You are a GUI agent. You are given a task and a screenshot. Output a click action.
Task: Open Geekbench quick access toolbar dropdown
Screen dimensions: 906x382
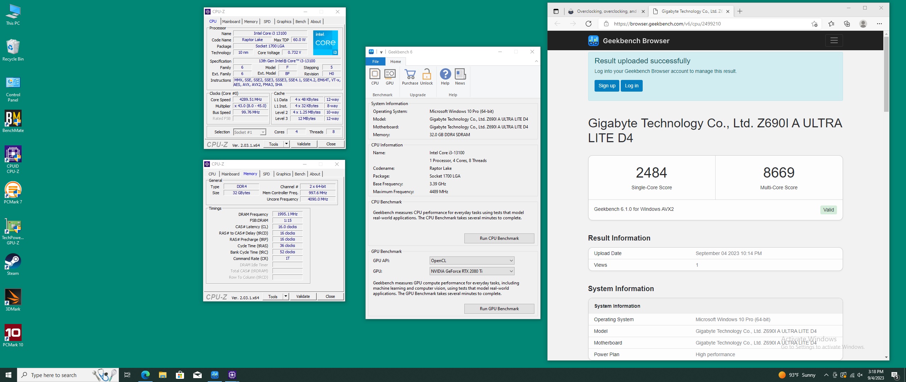tap(381, 52)
